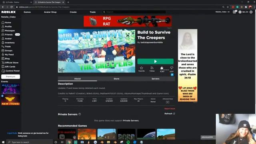The height and width of the screenshot is (144, 256).
Task: Open the Roblox settings gear
Action: click(x=251, y=12)
